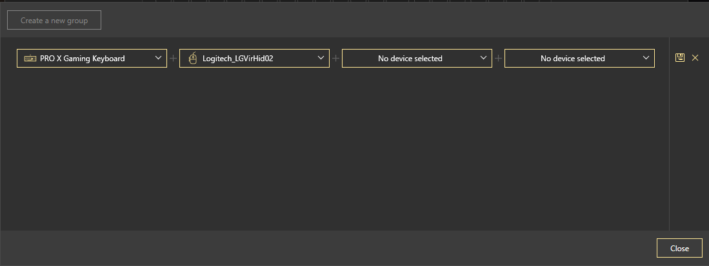The image size is (709, 266).
Task: Click the header bar right of Create a new group
Action: [387, 21]
